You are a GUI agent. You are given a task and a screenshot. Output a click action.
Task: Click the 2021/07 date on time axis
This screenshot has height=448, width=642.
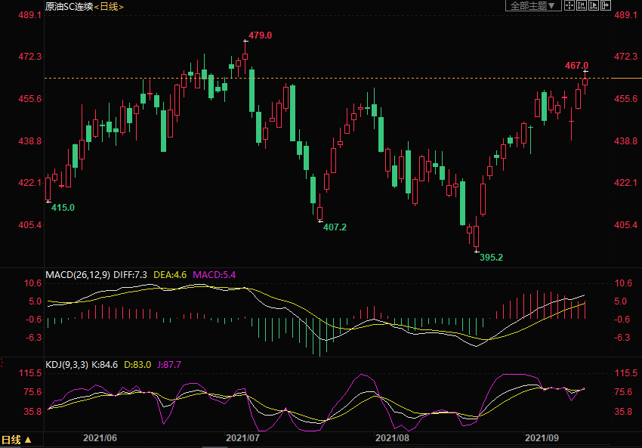(242, 438)
